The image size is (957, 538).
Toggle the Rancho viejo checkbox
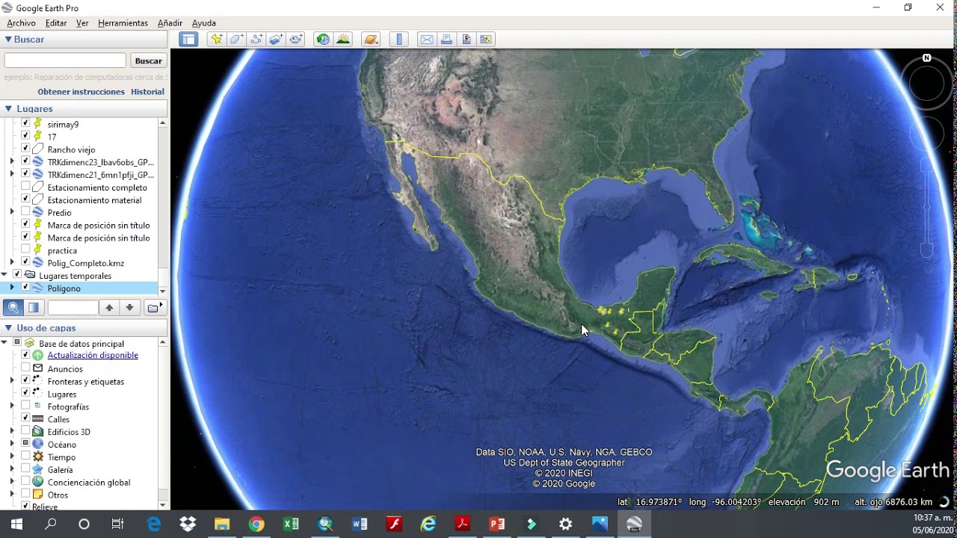[x=25, y=149]
